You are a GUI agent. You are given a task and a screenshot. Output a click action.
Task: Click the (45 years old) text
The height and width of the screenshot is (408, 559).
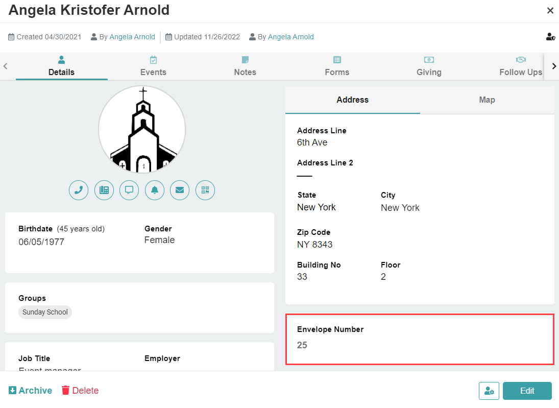coord(81,229)
